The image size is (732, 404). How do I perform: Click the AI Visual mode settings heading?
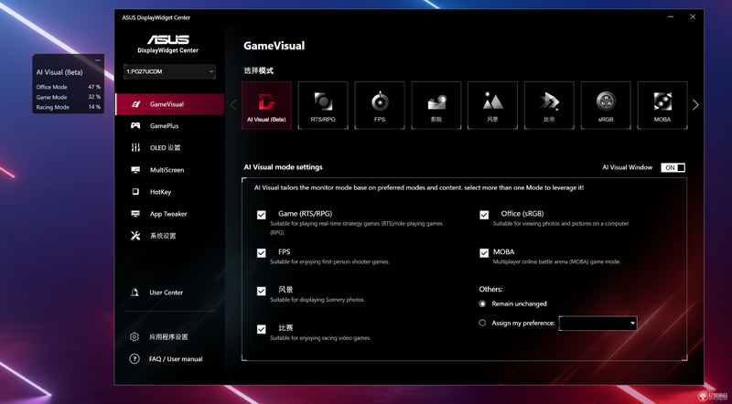tap(283, 167)
